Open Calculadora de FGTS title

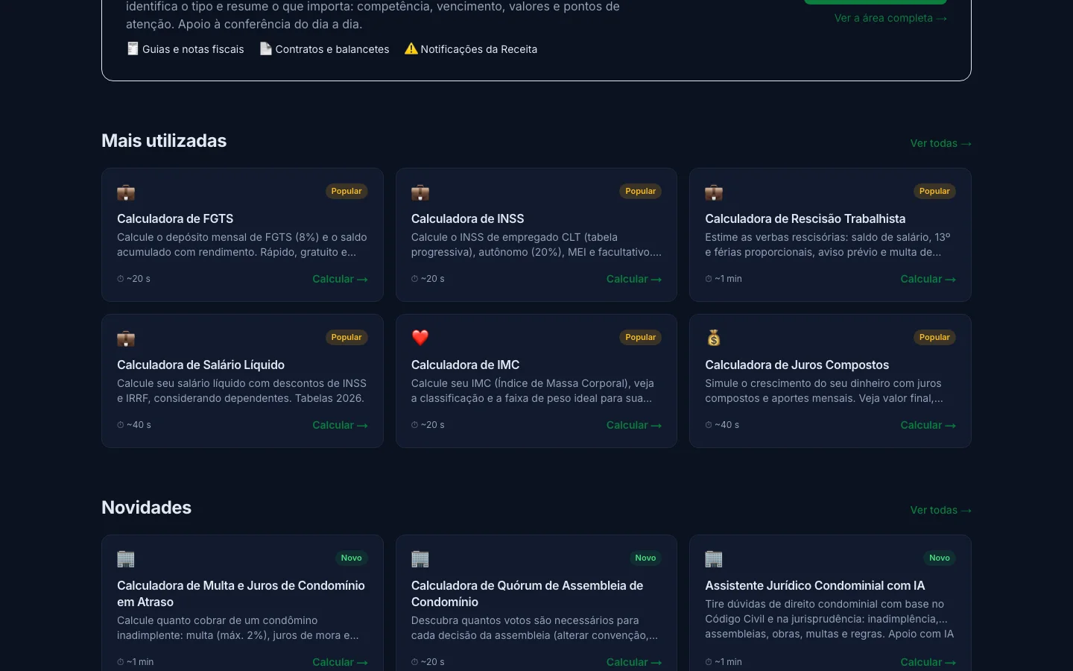pyautogui.click(x=175, y=218)
